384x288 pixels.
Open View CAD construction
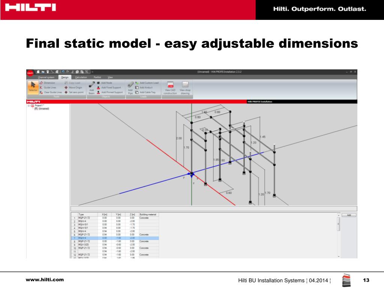170,88
